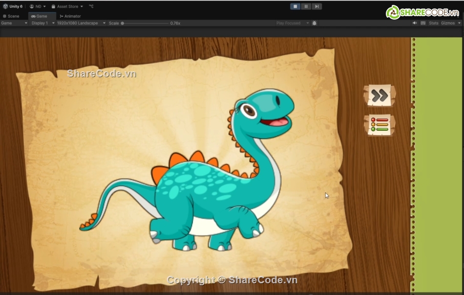
Task: Pause the game with the pause button
Action: pyautogui.click(x=306, y=6)
